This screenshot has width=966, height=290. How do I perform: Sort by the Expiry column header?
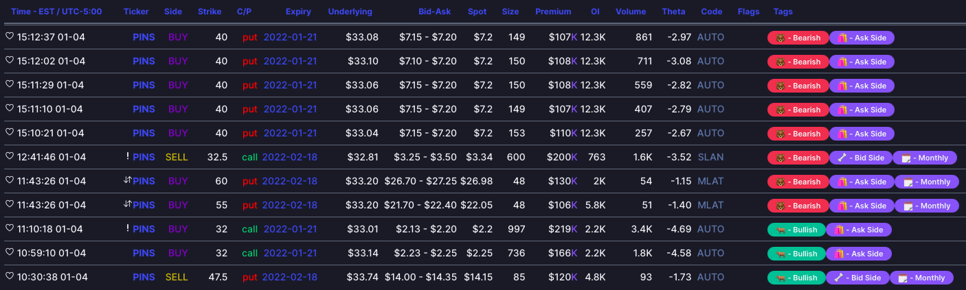click(298, 12)
